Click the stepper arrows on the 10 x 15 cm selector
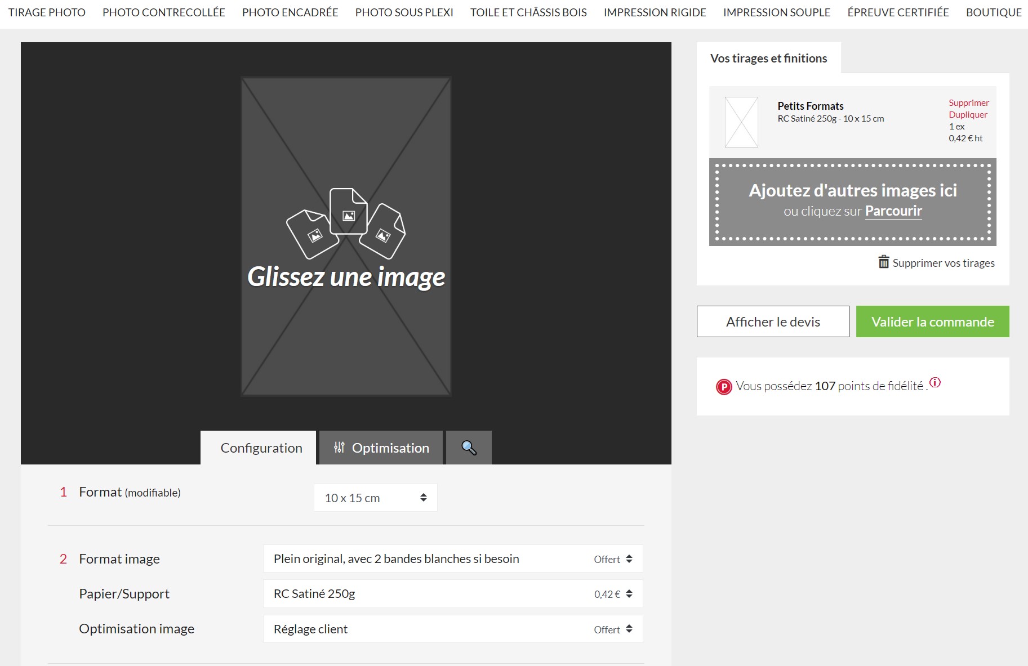This screenshot has width=1028, height=666. click(x=423, y=498)
